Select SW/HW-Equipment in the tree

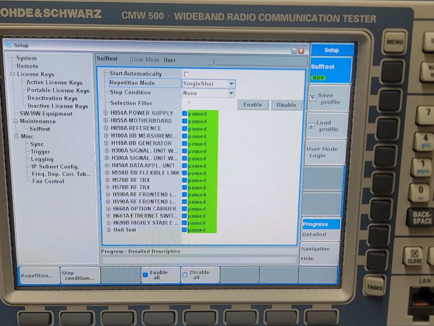46,114
